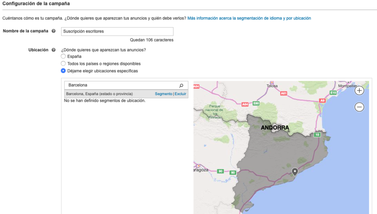Click the help icon beside Nombre de la campaña
The height and width of the screenshot is (214, 377).
(x=54, y=31)
